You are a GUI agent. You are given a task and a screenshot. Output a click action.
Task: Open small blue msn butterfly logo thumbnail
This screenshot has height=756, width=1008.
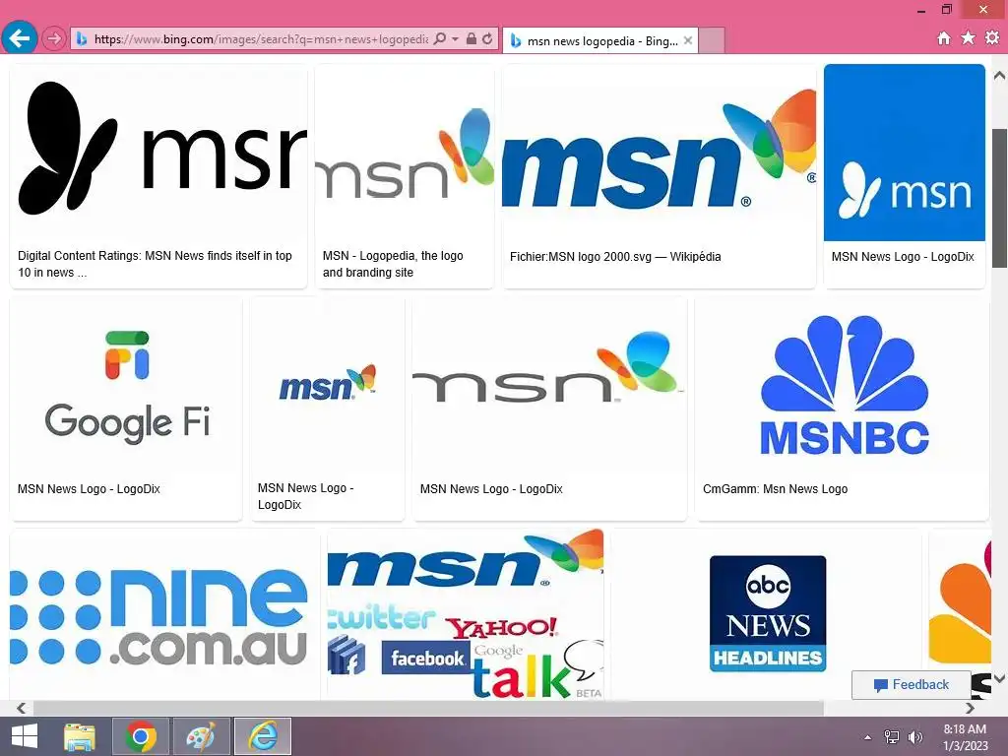coord(327,386)
